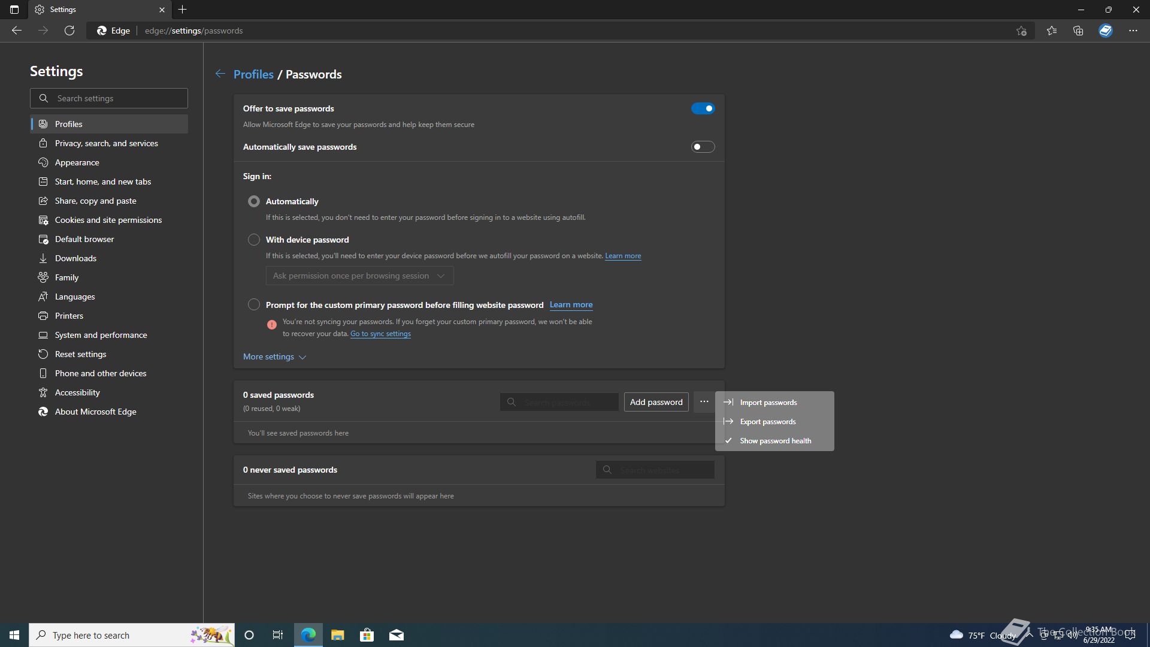Image resolution: width=1150 pixels, height=647 pixels.
Task: Toggle Offer to save passwords off
Action: pyautogui.click(x=703, y=108)
